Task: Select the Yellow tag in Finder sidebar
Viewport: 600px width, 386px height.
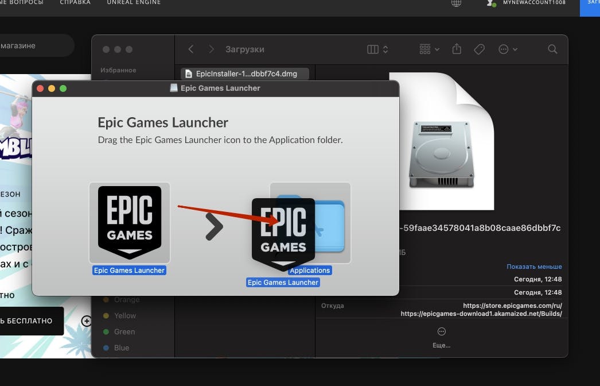Action: coord(120,315)
